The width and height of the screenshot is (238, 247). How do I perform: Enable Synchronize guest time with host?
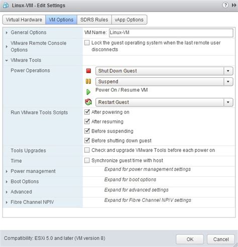coord(87,160)
